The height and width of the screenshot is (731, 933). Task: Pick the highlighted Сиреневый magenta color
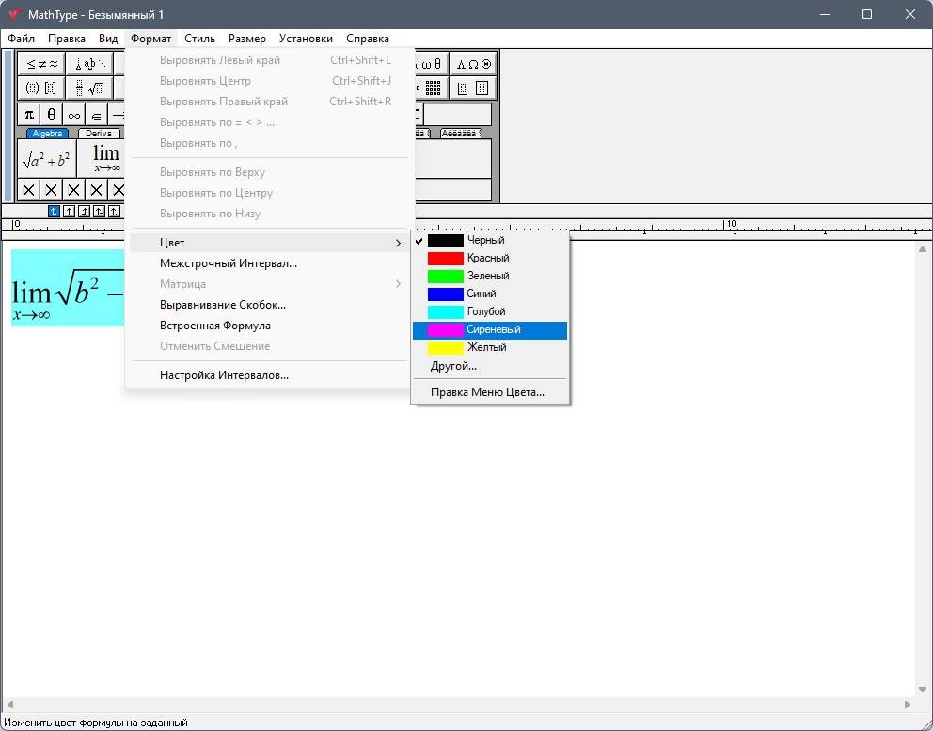point(490,330)
